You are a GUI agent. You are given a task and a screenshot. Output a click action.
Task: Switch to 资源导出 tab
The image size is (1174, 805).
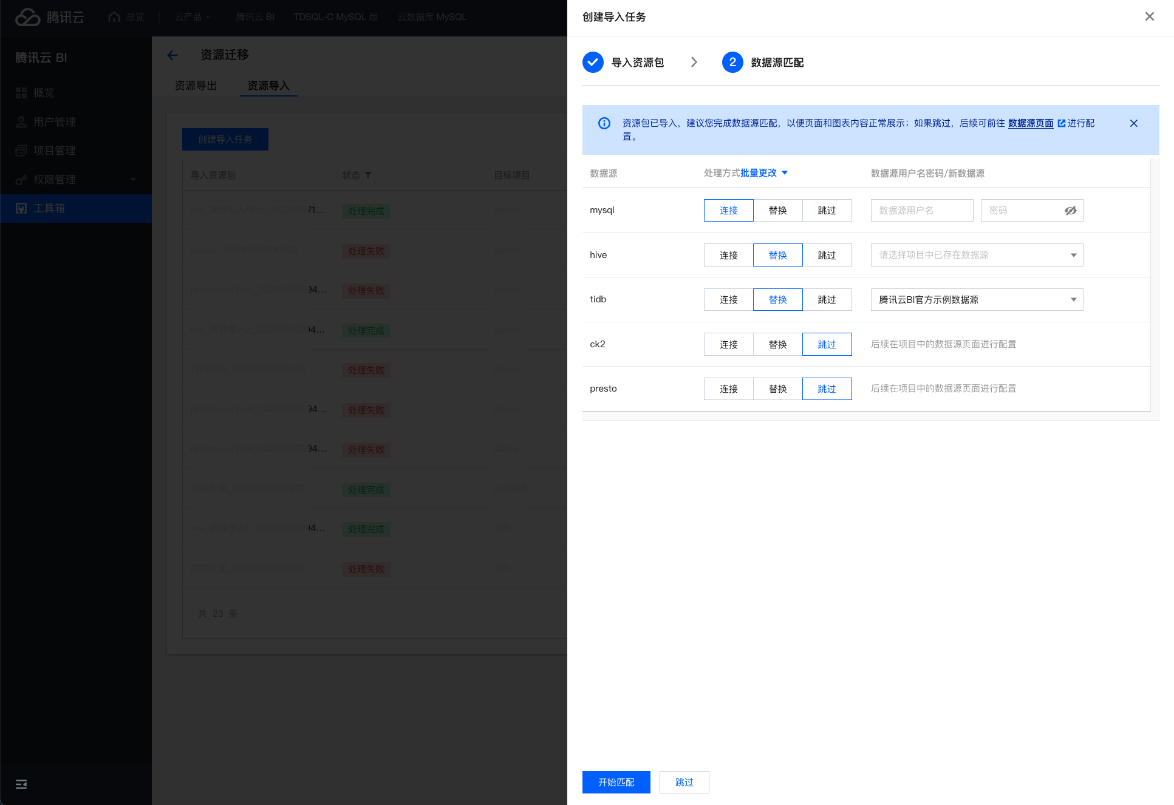click(x=196, y=86)
